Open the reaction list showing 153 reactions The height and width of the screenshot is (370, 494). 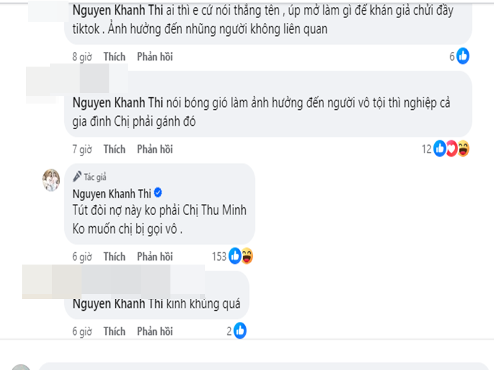click(x=219, y=255)
